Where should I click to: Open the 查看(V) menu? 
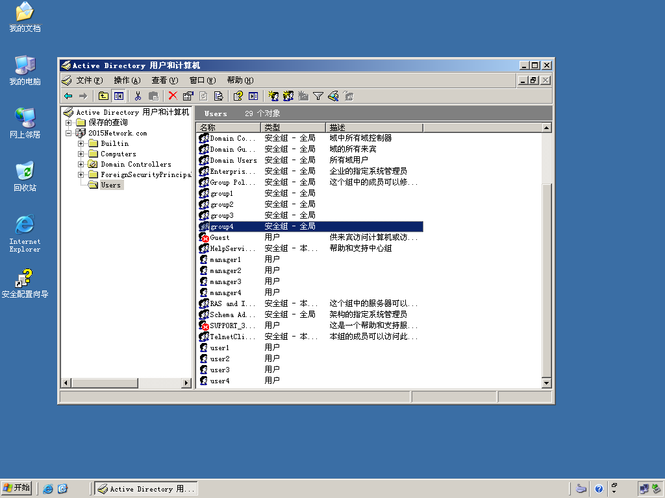point(165,80)
